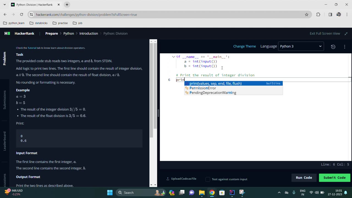352x198 pixels.
Task: Bookmark this page with the star icon
Action: coord(307,15)
